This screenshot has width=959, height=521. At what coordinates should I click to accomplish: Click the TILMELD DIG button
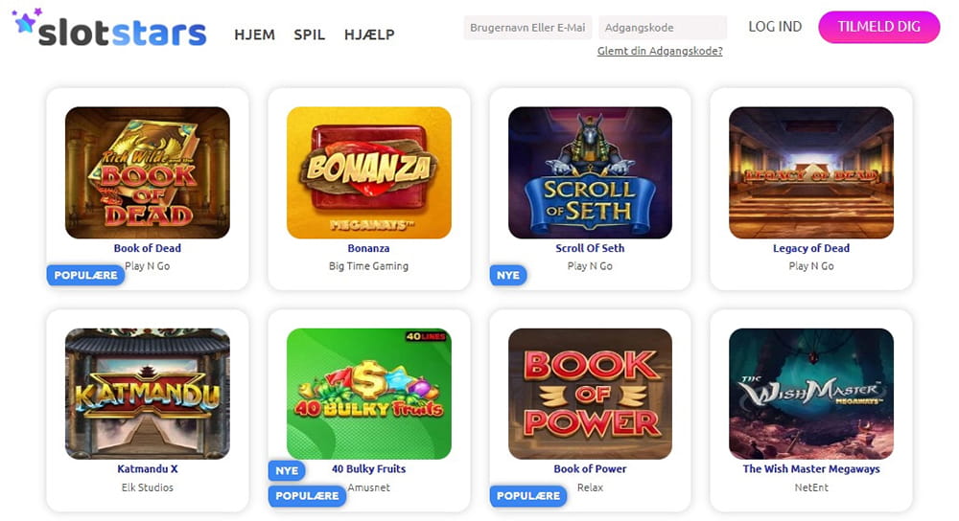pyautogui.click(x=878, y=27)
